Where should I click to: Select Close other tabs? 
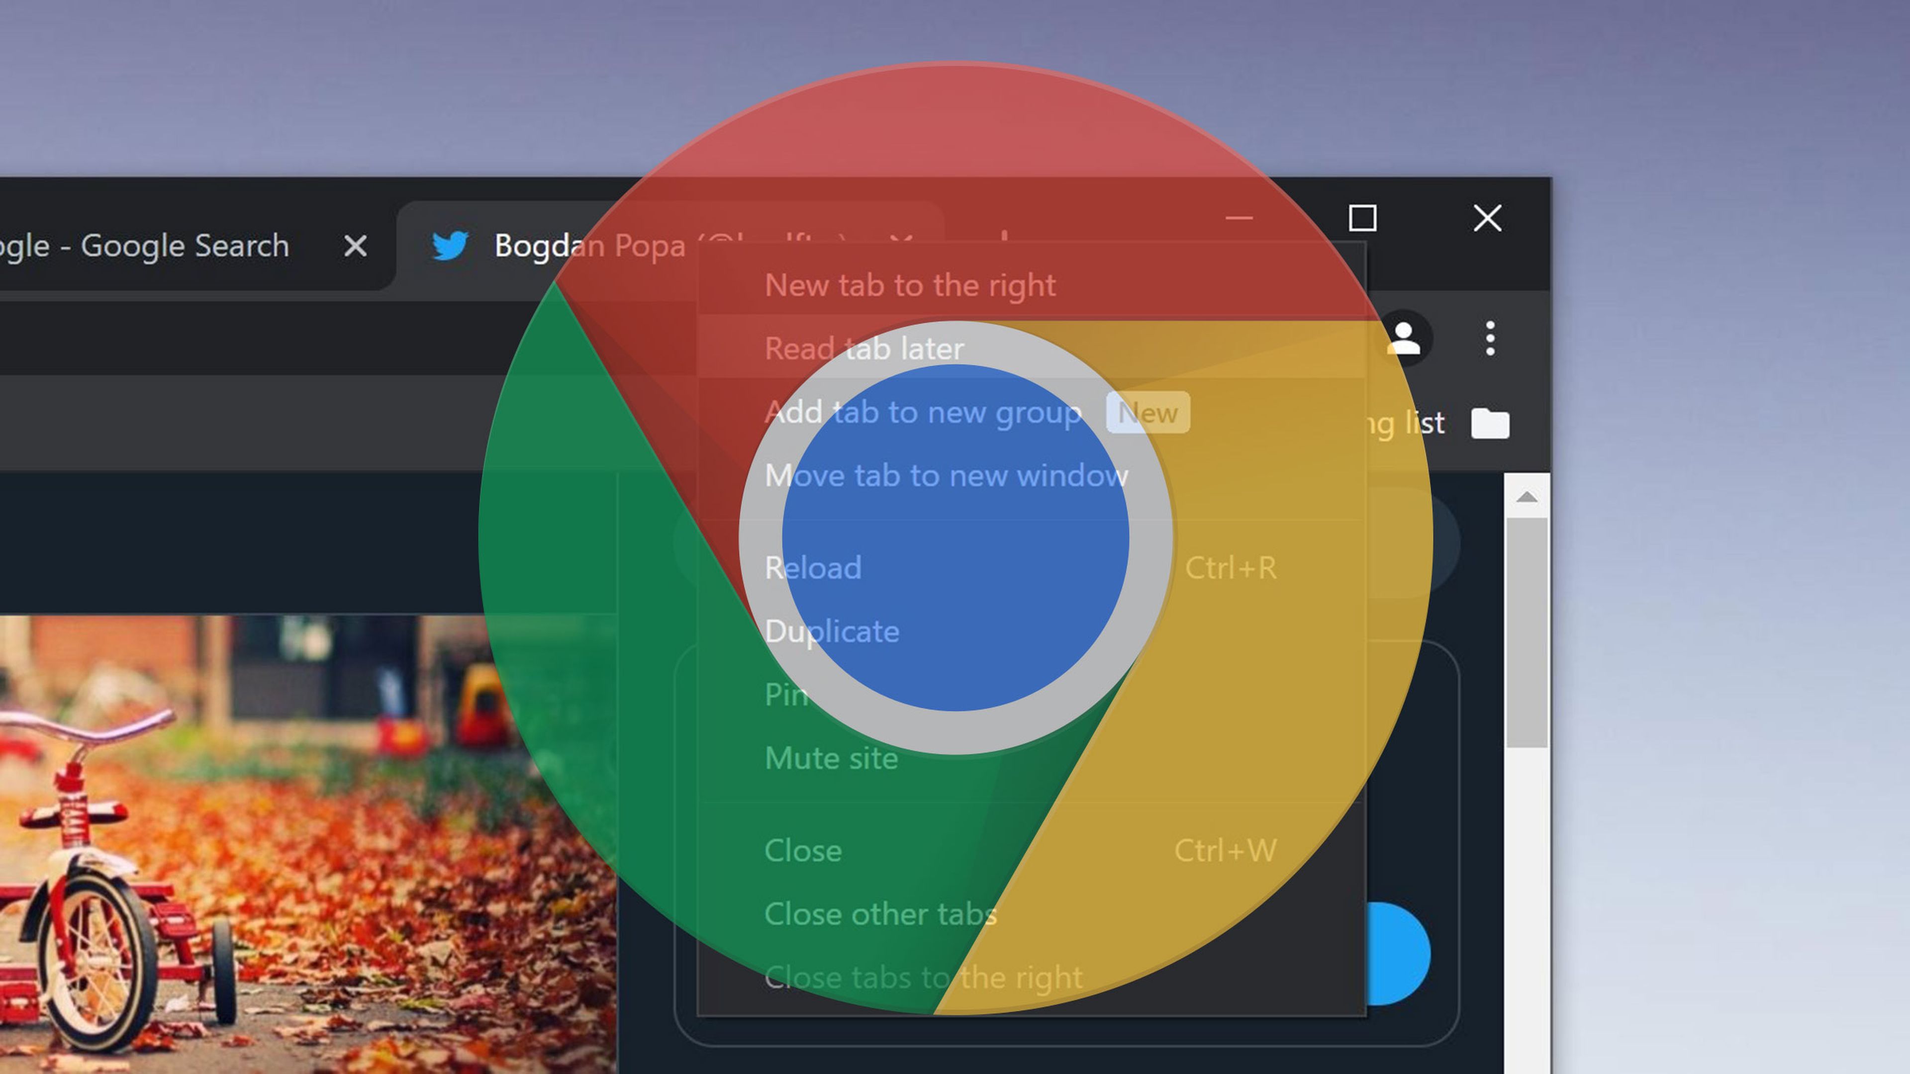[880, 914]
